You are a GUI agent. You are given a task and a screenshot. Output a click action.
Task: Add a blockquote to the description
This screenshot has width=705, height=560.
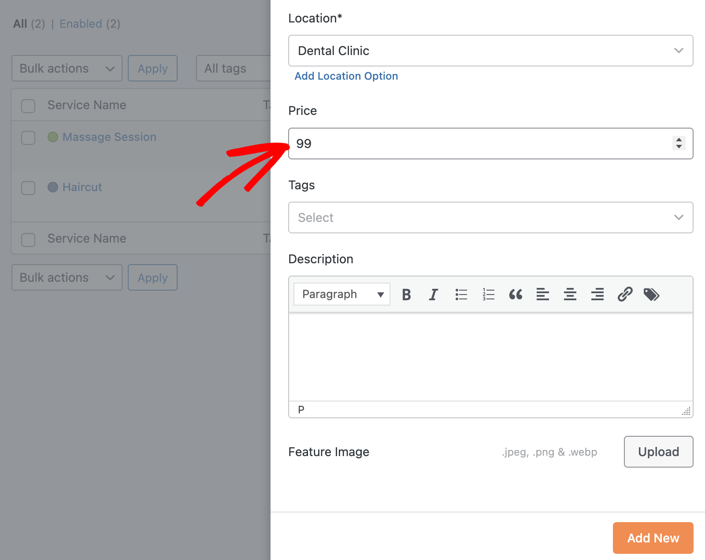(516, 295)
